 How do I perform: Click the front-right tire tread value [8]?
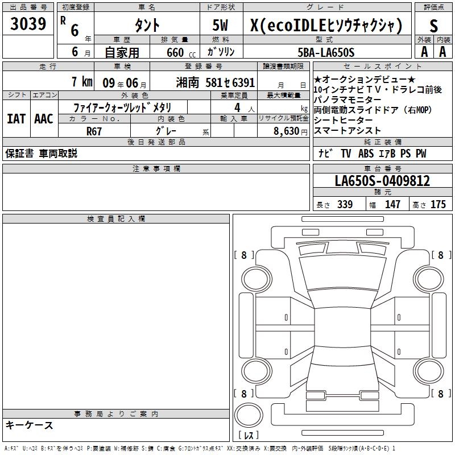click(441, 255)
